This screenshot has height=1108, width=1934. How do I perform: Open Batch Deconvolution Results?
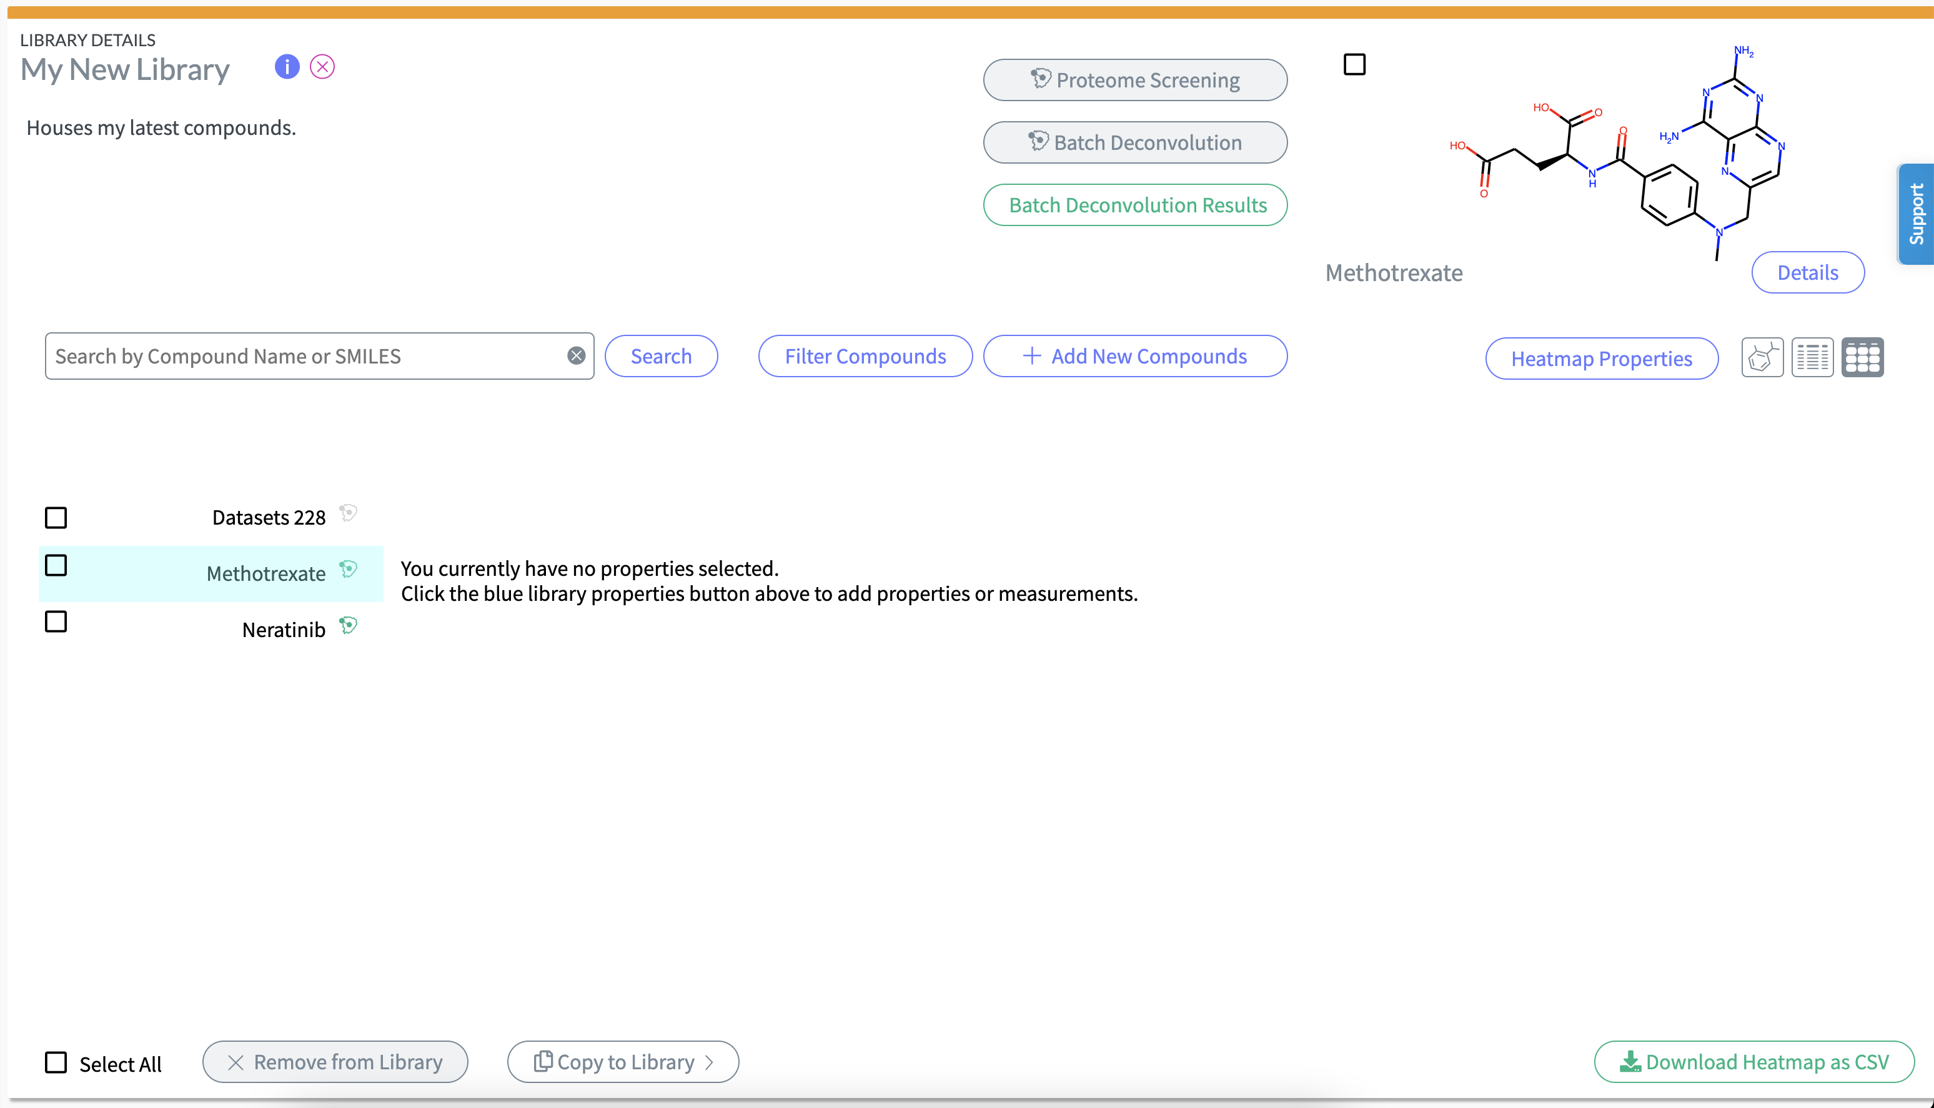(x=1135, y=205)
